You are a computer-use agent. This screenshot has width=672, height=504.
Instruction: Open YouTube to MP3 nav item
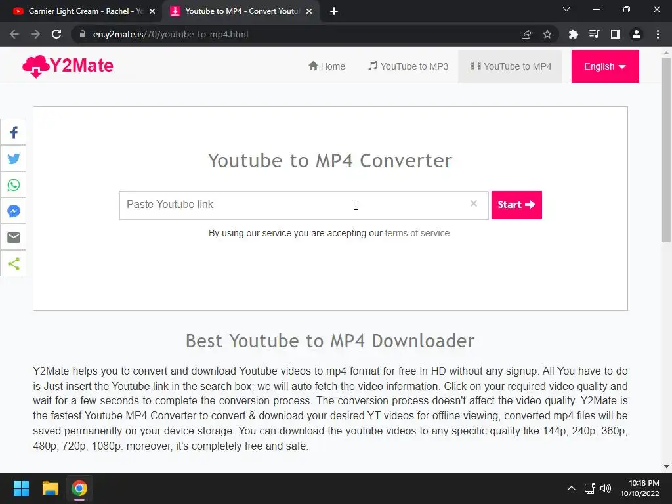tap(408, 66)
